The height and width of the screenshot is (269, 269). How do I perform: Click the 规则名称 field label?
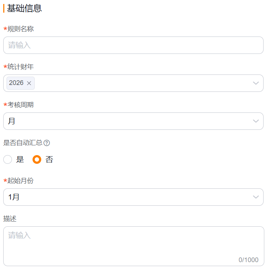[x=21, y=29]
